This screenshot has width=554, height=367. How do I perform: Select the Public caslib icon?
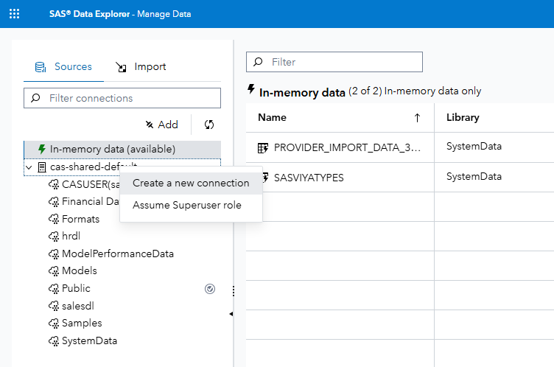point(54,288)
